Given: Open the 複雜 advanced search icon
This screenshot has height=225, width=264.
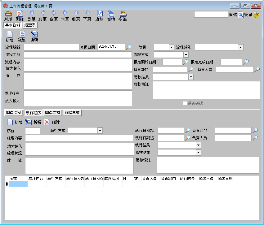Looking at the screenshot, I should pos(257,15).
